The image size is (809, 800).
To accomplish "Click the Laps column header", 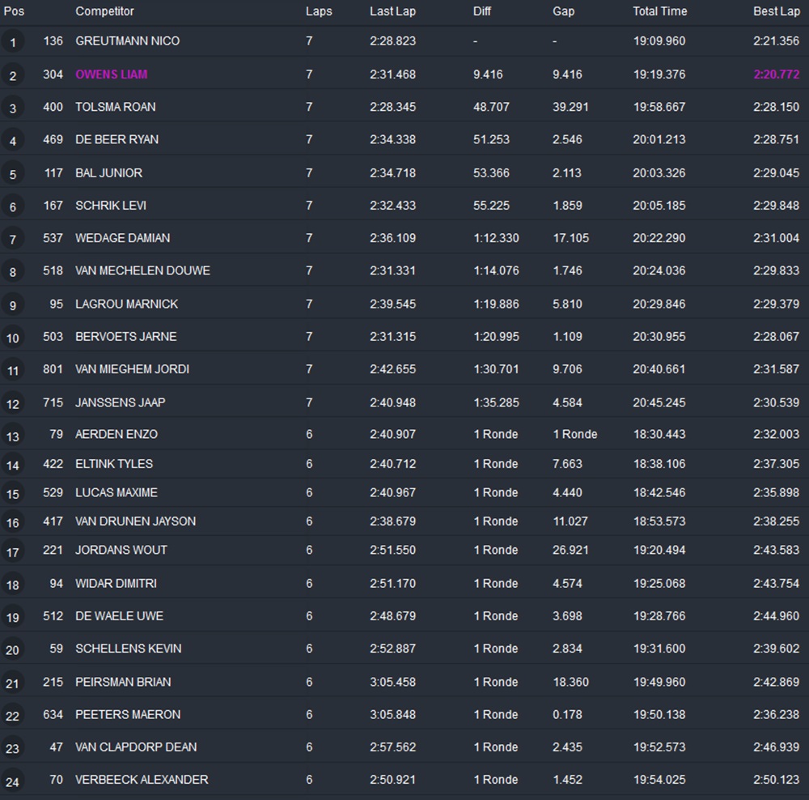I will tap(319, 11).
